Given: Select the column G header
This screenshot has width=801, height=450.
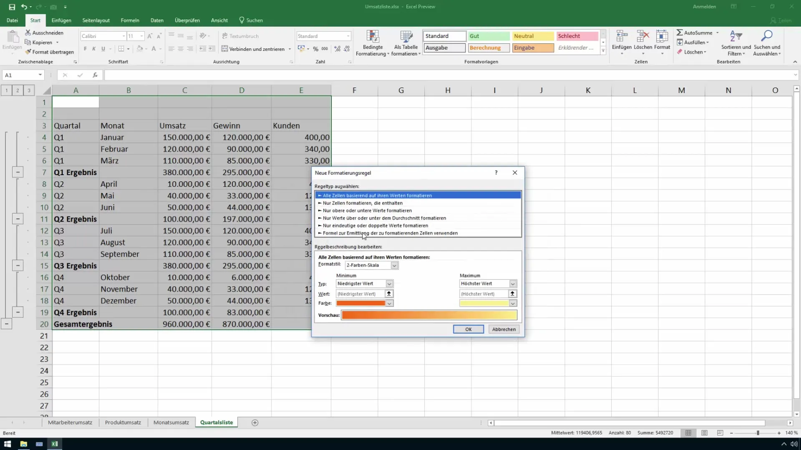Looking at the screenshot, I should coord(401,90).
